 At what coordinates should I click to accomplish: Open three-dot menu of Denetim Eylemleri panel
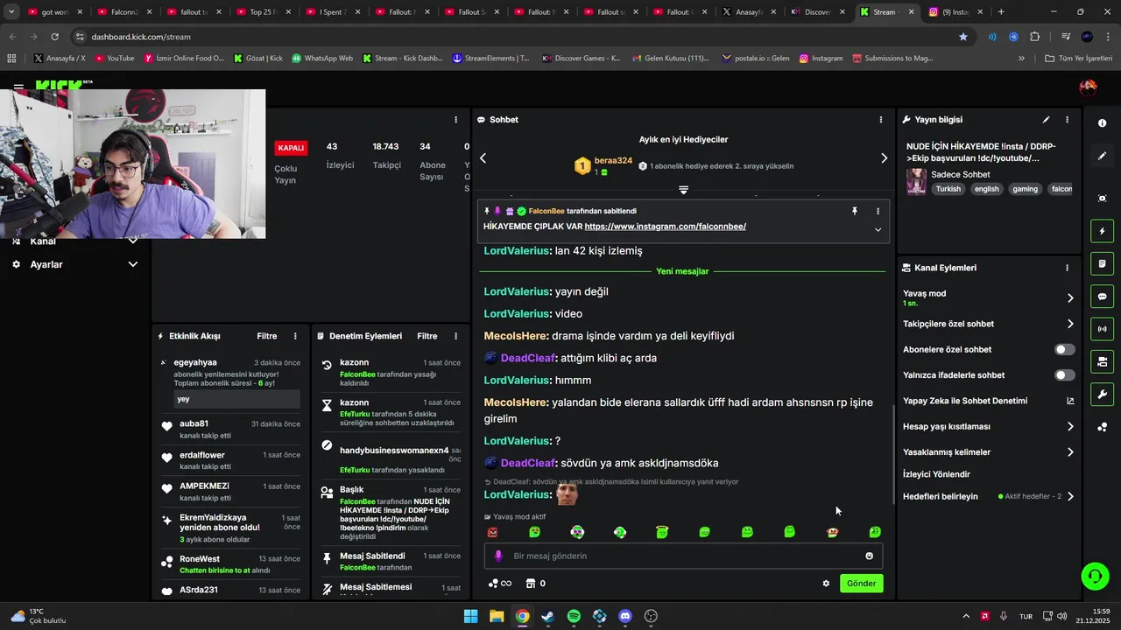click(x=455, y=336)
